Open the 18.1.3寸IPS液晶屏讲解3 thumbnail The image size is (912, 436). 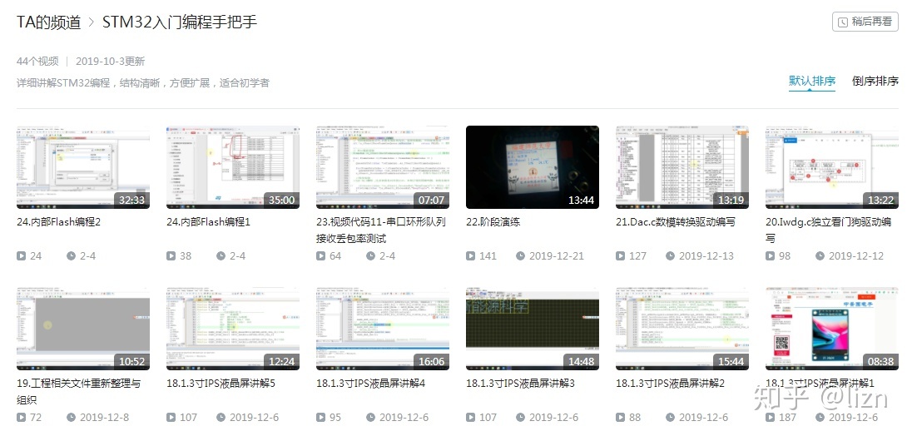pyautogui.click(x=533, y=329)
